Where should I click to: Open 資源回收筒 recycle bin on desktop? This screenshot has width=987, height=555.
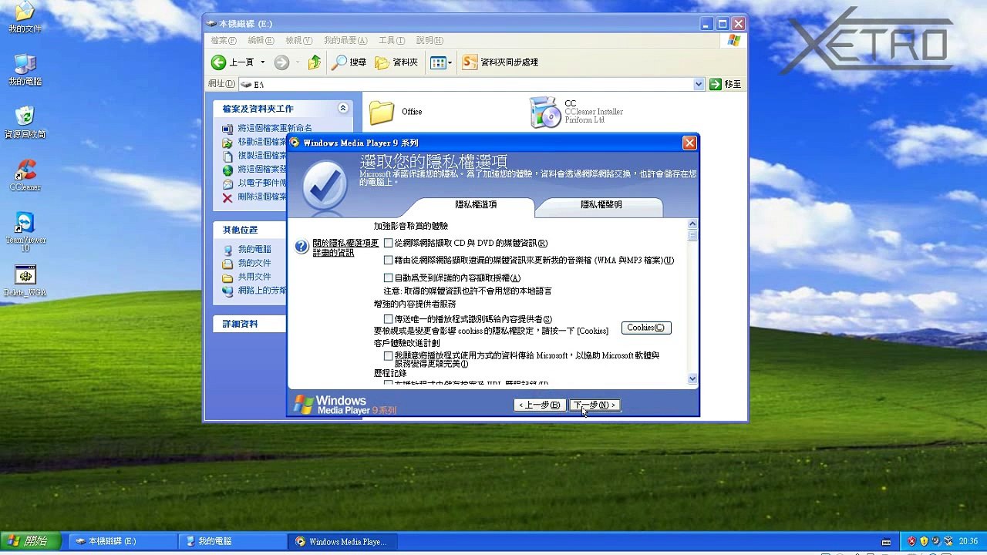pos(25,123)
